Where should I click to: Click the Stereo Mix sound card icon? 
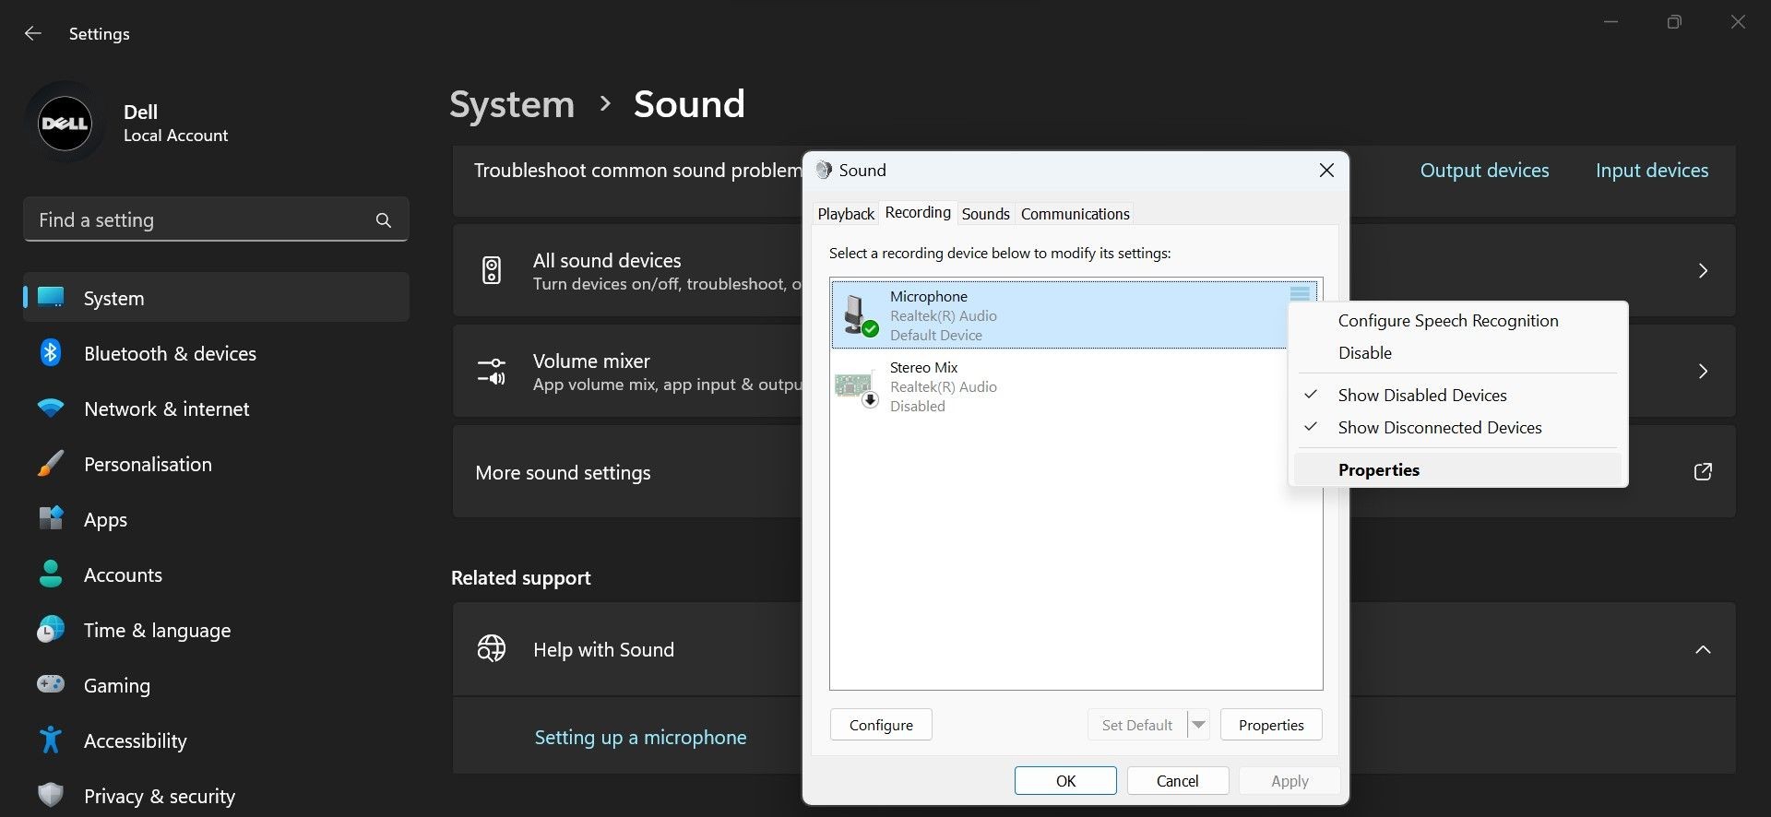[x=856, y=386]
